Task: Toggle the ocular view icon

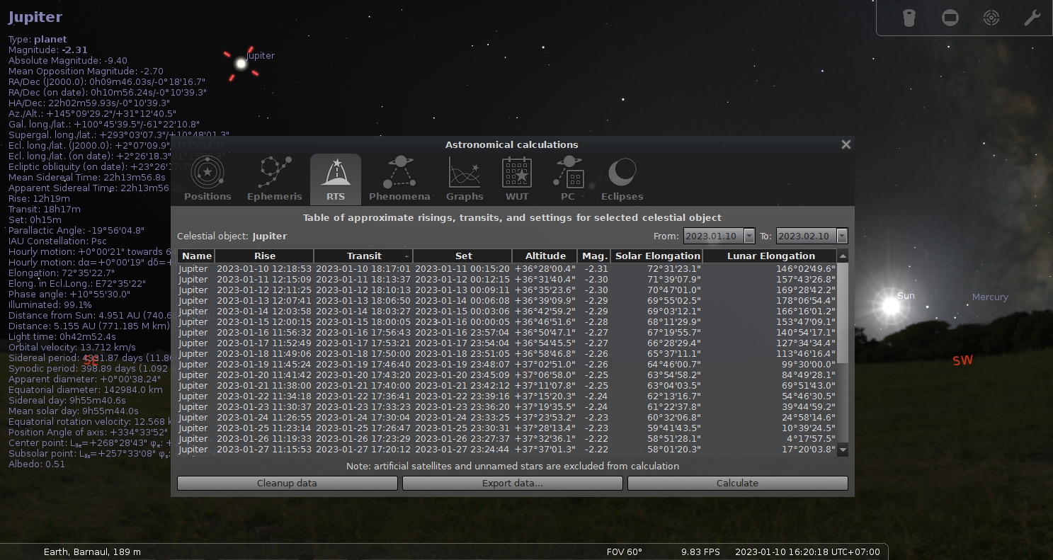Action: pos(909,18)
